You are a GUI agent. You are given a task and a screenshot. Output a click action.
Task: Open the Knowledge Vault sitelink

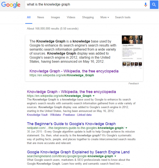(37, 115)
